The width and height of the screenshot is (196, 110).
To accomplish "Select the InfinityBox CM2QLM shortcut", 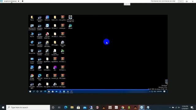I will click(x=40, y=44).
